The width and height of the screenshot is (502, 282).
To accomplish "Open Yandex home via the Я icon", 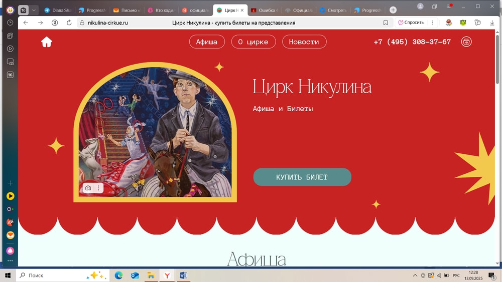I will coord(55,23).
